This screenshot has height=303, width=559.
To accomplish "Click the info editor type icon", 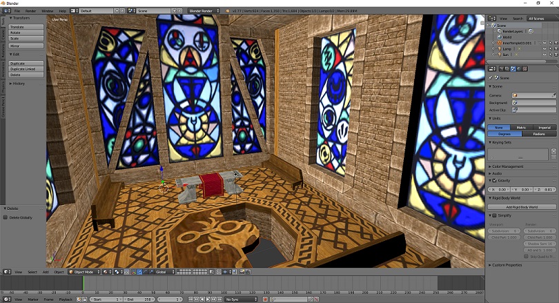I will point(7,11).
